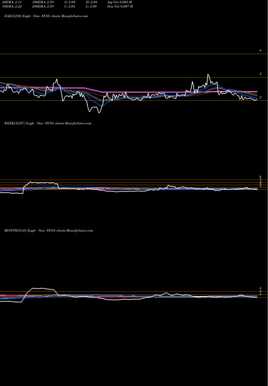The width and height of the screenshot is (268, 386).
Task: Select the WEEKLY(287) Eagle View chart title
Action: [x=48, y=123]
